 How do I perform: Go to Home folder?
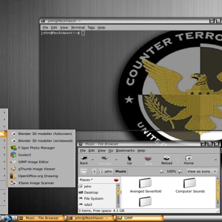pos(189,160)
